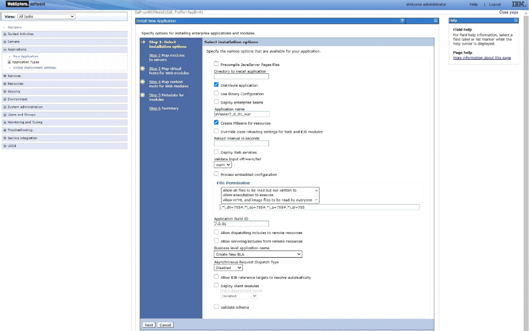Screen dimensions: 529x331
Task: Go to Step 6 Summary
Action: pos(163,108)
